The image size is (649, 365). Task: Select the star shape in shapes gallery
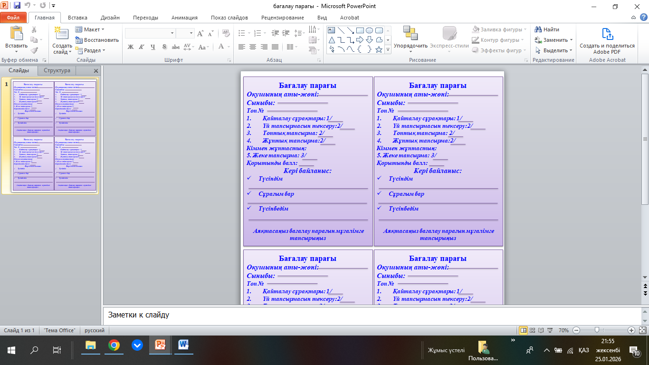[379, 49]
